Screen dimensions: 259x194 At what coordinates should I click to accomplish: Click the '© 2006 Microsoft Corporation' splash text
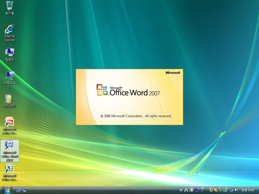click(136, 116)
